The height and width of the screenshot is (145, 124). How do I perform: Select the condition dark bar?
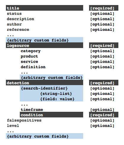pyautogui.click(x=51, y=115)
